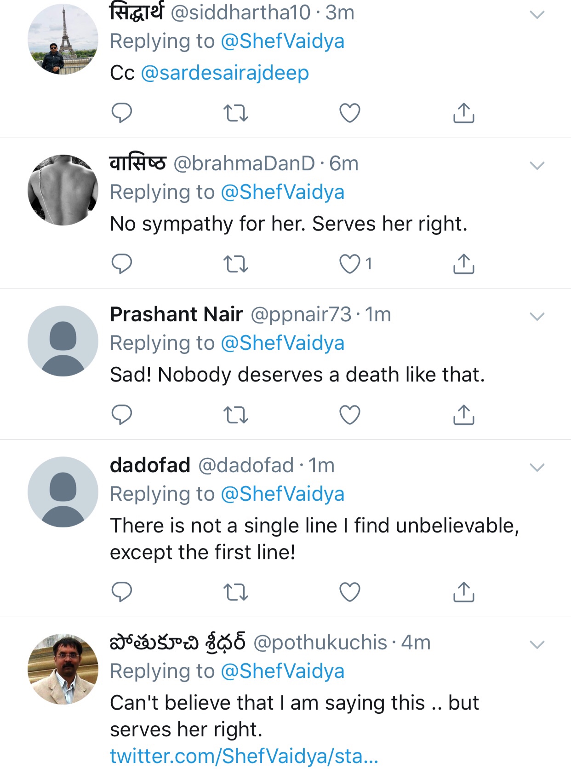
Task: Open dropdown chevron on pothukuchis' tweet
Action: pos(537,644)
